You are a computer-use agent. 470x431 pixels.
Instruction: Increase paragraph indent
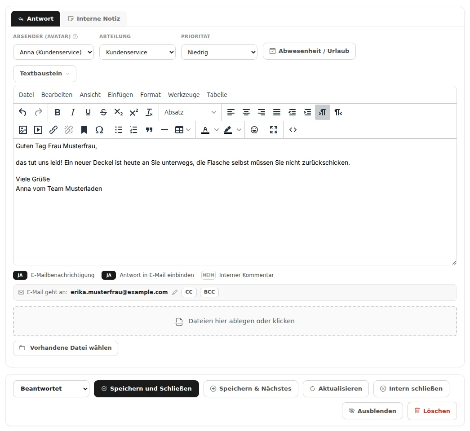307,112
